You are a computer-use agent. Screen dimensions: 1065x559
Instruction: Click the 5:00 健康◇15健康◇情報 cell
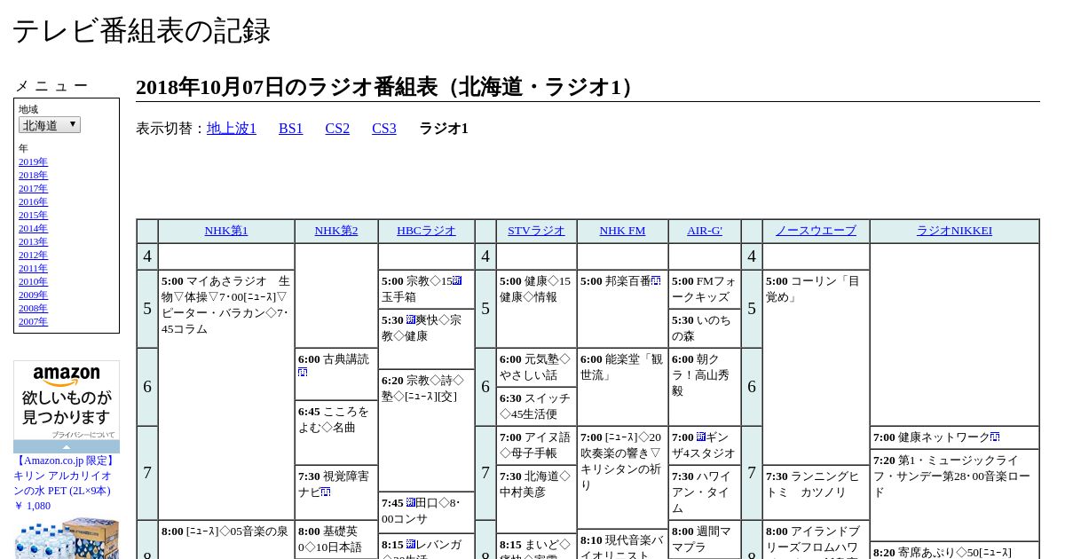(536, 309)
